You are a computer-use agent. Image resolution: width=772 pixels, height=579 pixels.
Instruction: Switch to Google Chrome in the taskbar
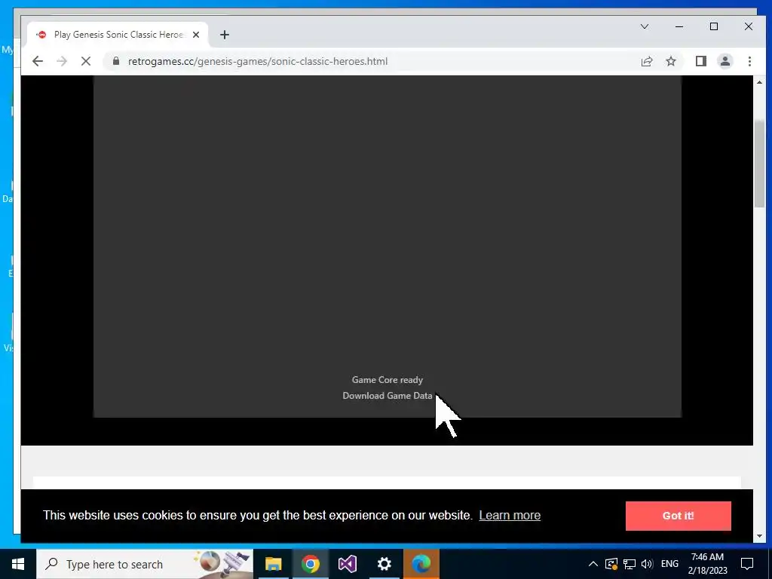(x=310, y=564)
